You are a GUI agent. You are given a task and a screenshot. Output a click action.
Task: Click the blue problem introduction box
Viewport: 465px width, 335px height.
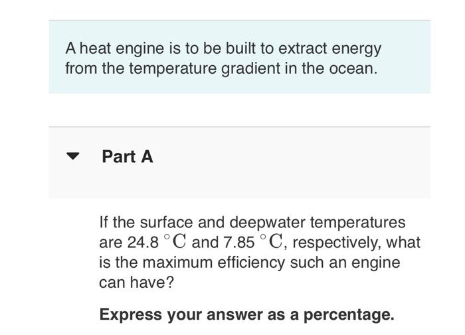240,57
